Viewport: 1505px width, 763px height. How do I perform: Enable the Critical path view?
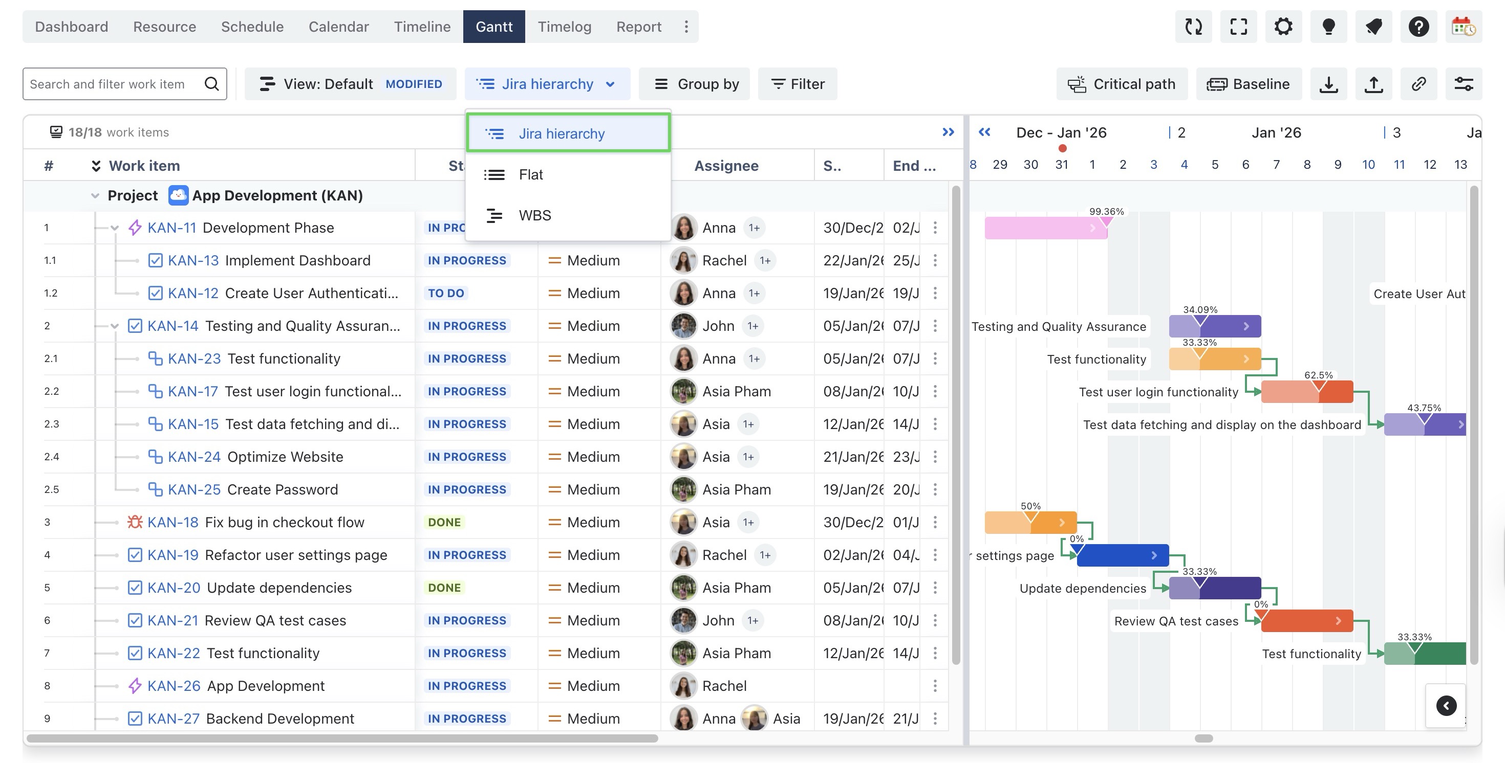tap(1122, 83)
